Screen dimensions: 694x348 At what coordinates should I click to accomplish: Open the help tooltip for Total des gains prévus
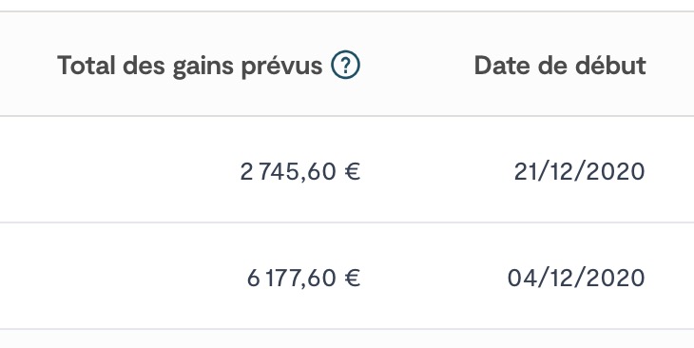[345, 65]
